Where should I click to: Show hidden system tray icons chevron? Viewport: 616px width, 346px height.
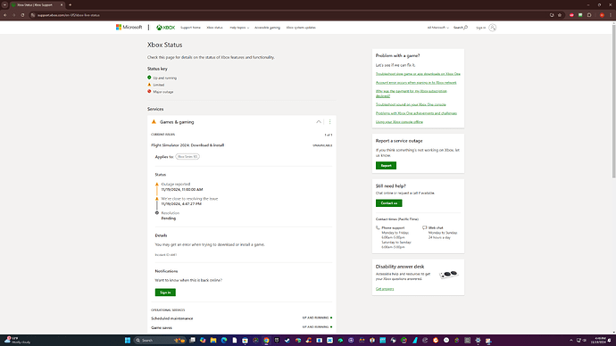click(570, 340)
